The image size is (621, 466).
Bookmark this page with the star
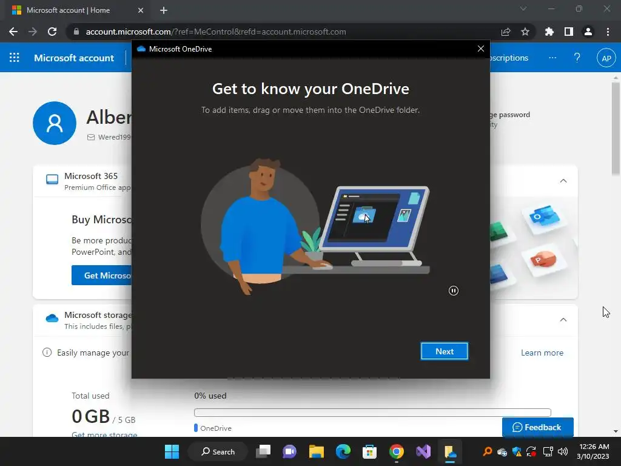pyautogui.click(x=525, y=32)
